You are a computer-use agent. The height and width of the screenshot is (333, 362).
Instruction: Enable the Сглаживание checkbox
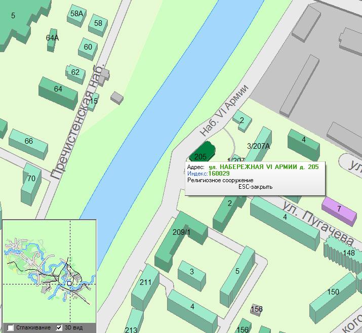point(11,327)
